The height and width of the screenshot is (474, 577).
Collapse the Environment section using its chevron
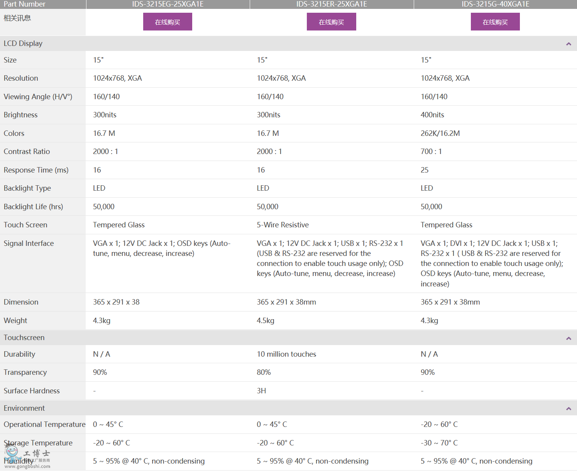[568, 409]
